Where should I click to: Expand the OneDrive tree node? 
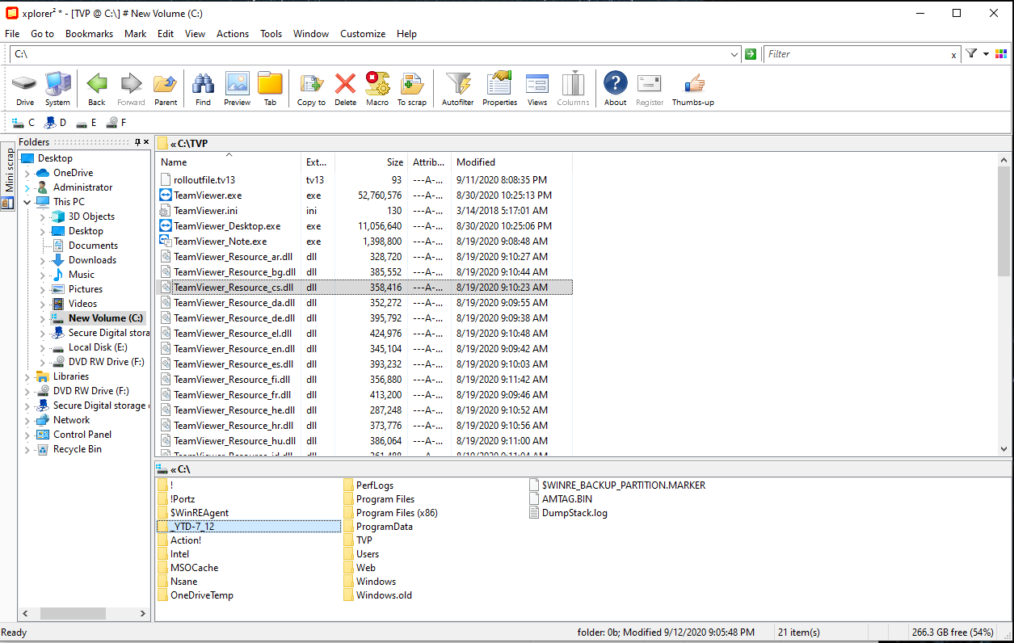pyautogui.click(x=27, y=173)
